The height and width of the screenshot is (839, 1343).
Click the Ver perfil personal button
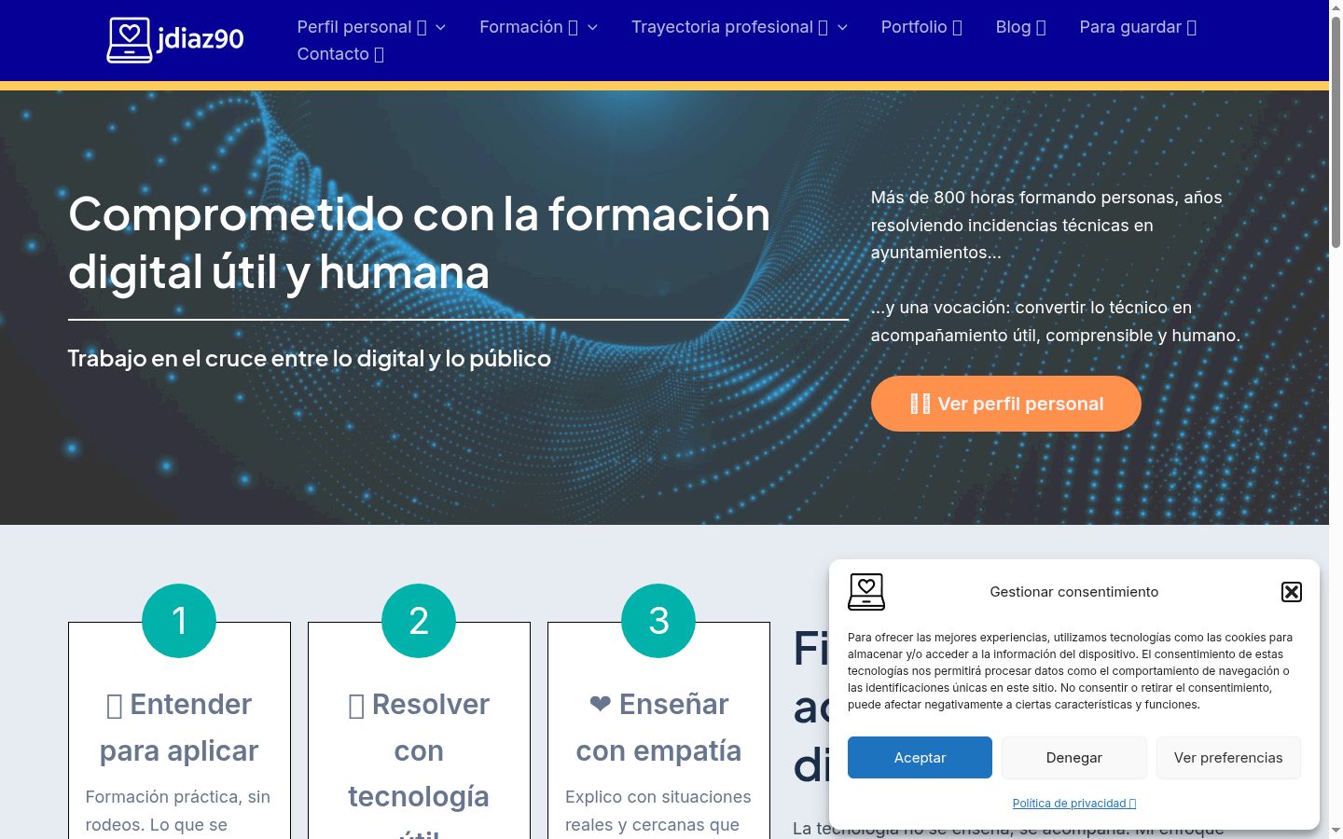click(1006, 404)
